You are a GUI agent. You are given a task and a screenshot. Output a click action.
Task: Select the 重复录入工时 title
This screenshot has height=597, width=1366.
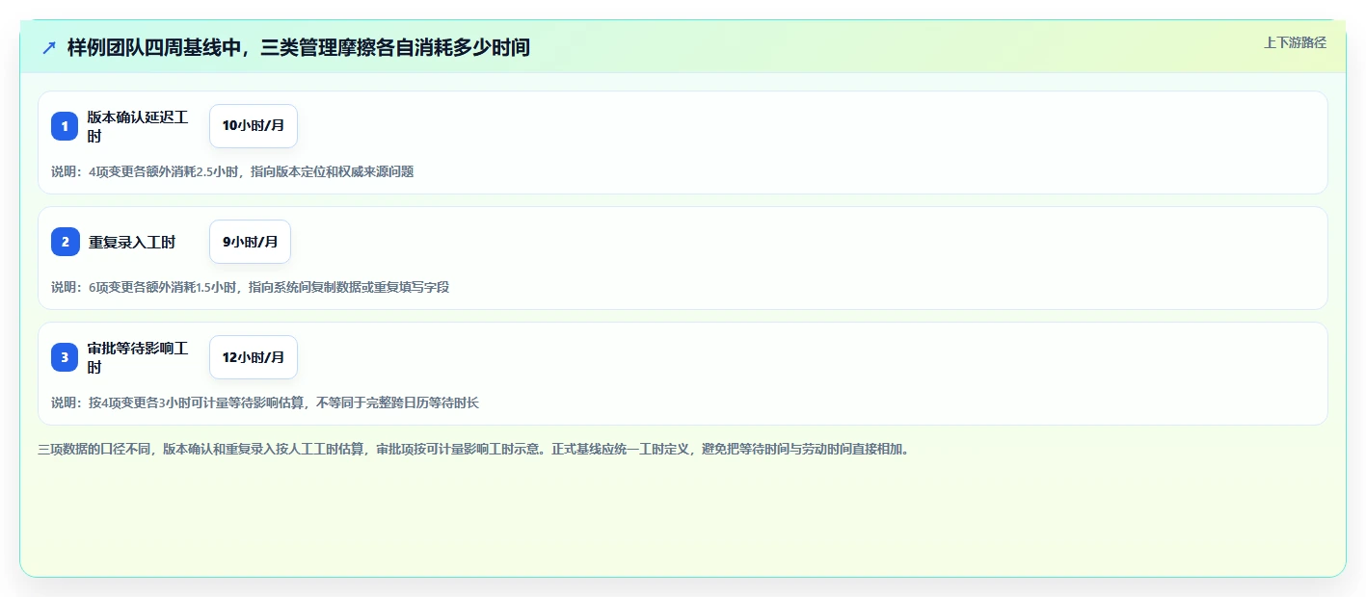click(x=132, y=243)
